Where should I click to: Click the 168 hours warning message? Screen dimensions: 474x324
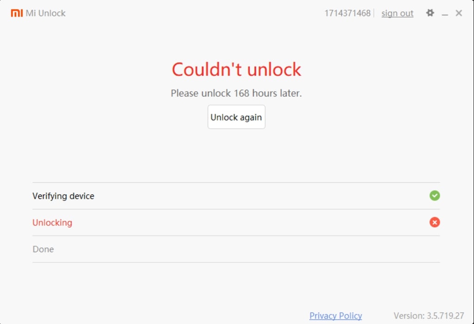point(236,93)
